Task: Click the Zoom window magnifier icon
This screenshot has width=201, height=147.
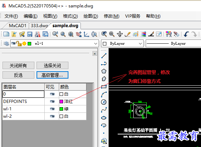Action: [x=63, y=34]
